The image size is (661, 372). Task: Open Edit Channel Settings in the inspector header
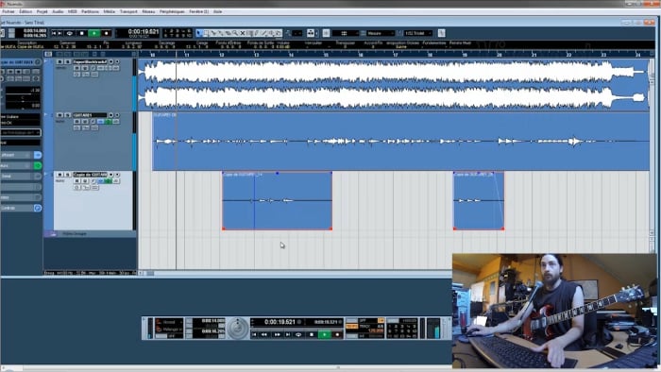38,62
